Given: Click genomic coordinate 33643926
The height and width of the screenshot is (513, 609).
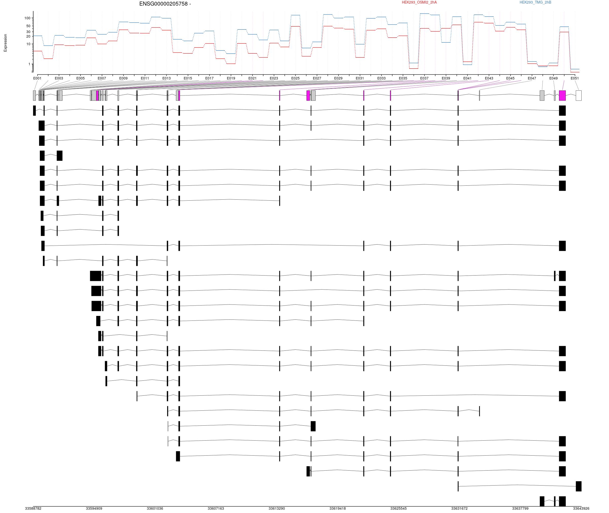Looking at the screenshot, I should (x=581, y=509).
